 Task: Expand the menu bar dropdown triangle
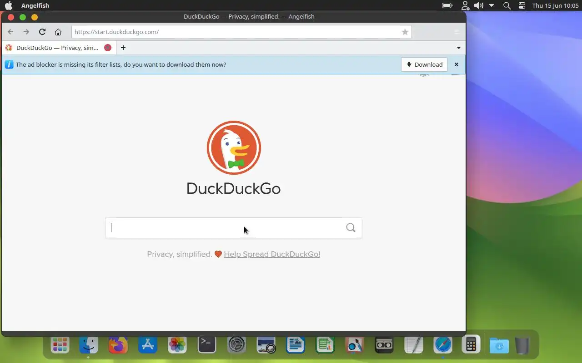click(x=492, y=5)
